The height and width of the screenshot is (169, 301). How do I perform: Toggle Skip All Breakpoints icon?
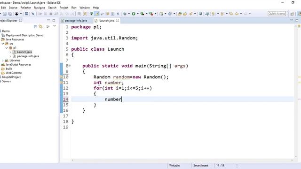[33, 14]
